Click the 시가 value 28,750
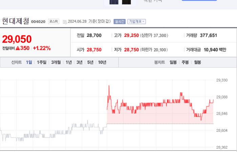Screen dimensions: 237x152 pyautogui.click(x=94, y=50)
